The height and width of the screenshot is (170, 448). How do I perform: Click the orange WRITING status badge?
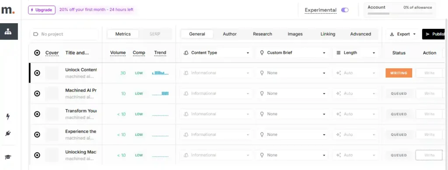point(399,73)
